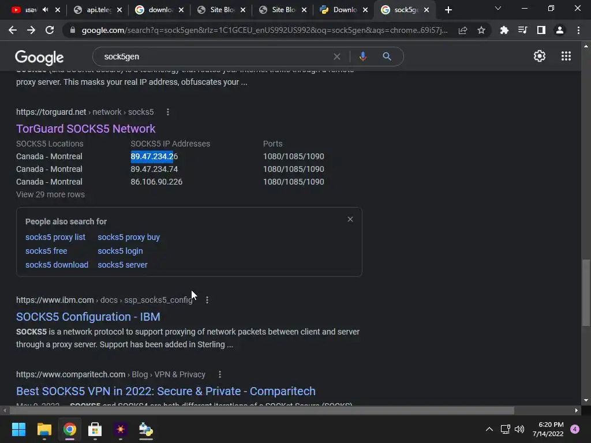Image resolution: width=591 pixels, height=443 pixels.
Task: Close the sock5gen tab
Action: click(427, 10)
